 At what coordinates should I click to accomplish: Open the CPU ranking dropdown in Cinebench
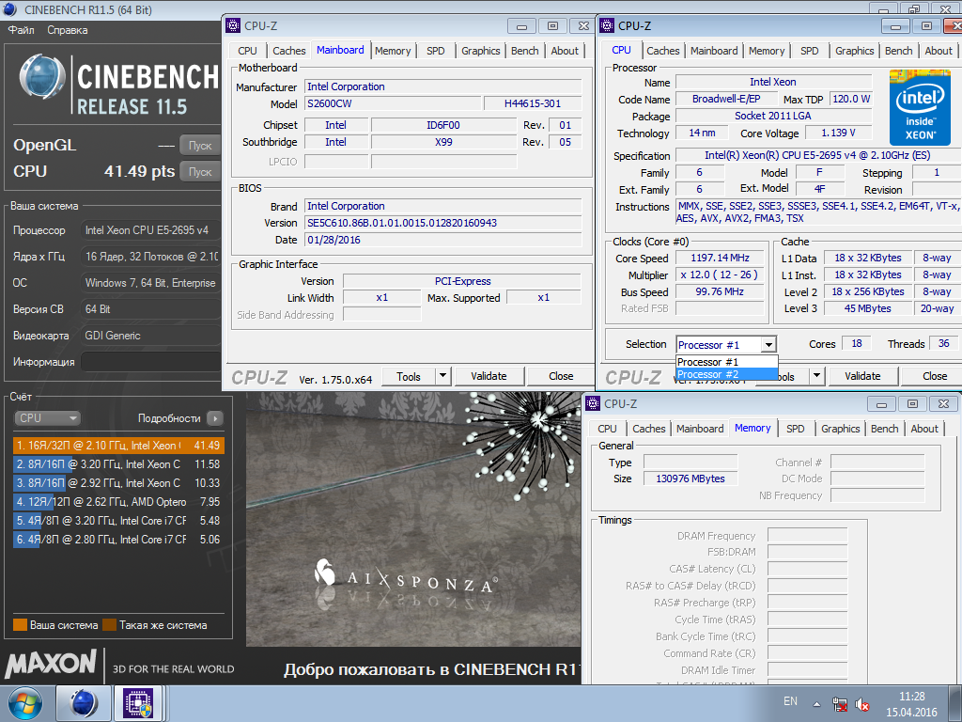(47, 418)
